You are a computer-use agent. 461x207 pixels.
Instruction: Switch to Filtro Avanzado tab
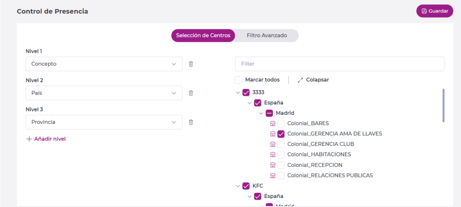(x=267, y=36)
